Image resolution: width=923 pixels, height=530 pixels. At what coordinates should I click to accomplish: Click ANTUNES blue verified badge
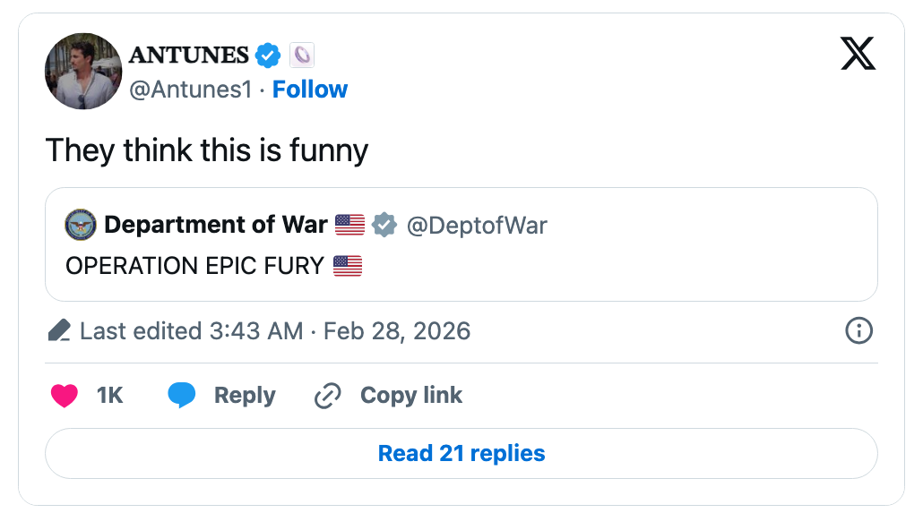(268, 56)
